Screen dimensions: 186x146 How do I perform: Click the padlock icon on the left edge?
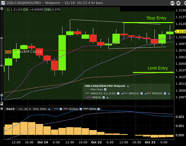click(x=2, y=103)
